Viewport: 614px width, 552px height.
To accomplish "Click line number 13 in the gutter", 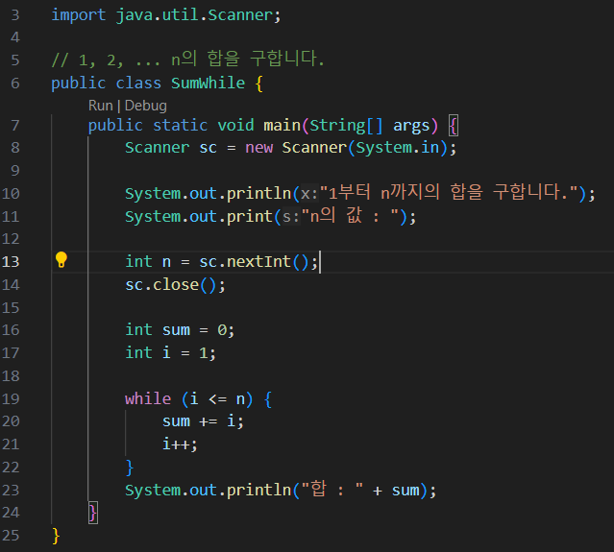I will 11,261.
